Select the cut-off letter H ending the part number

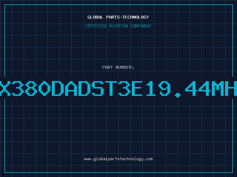231,88
